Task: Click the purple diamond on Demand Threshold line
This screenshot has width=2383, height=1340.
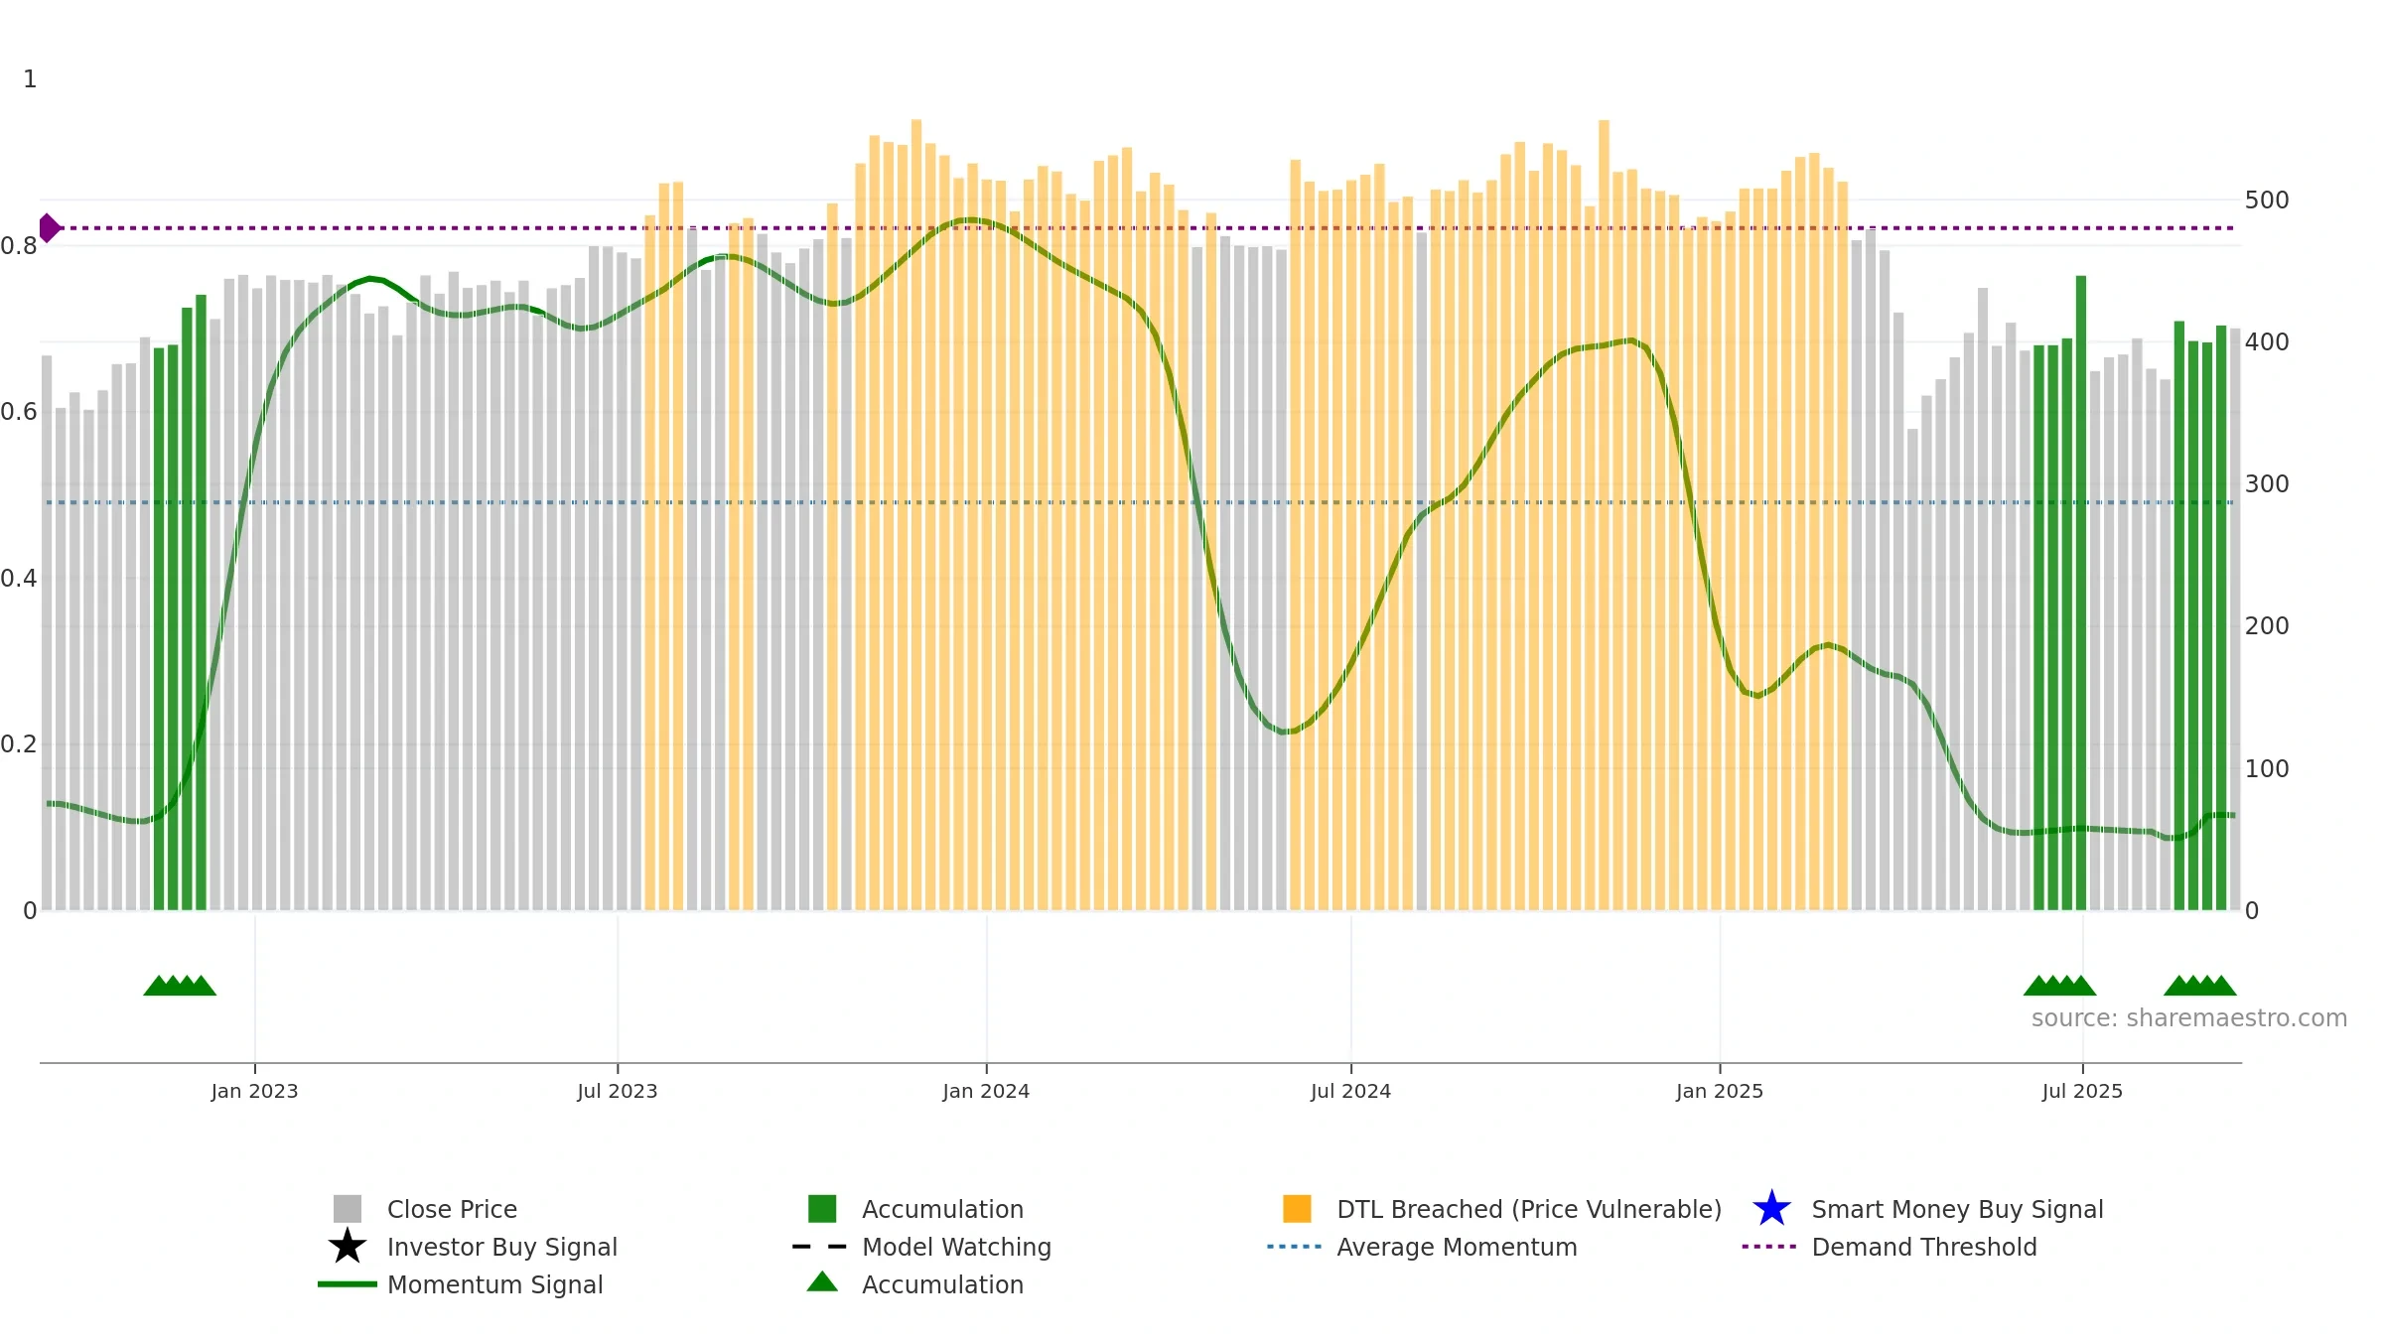Action: [49, 228]
